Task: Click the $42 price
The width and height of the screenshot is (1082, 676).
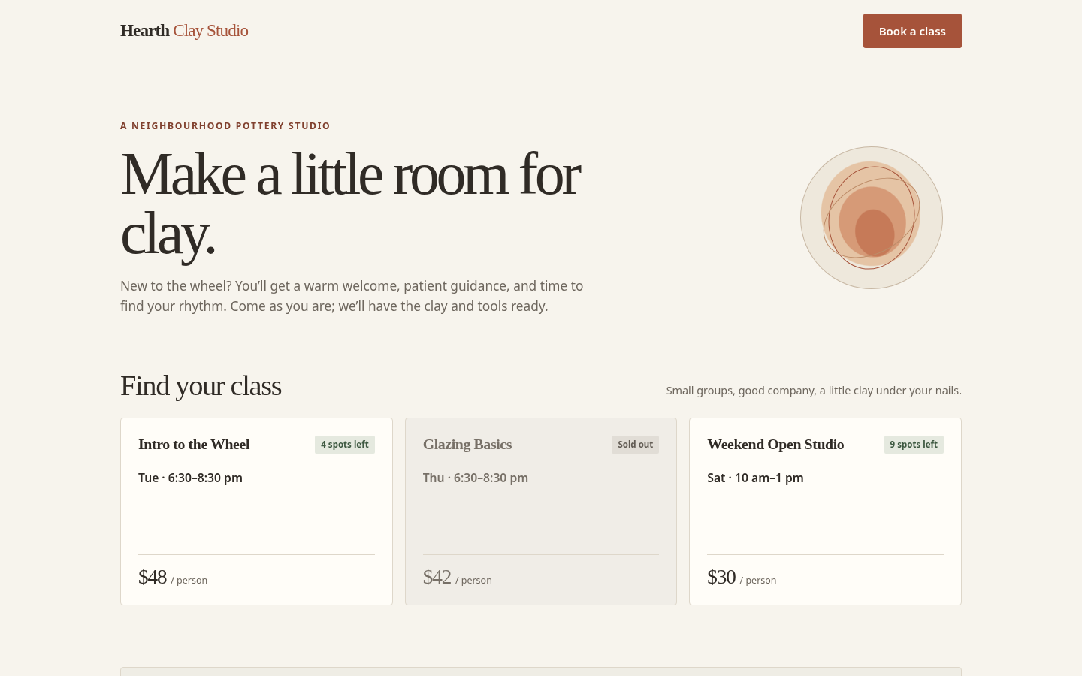Action: pyautogui.click(x=437, y=577)
